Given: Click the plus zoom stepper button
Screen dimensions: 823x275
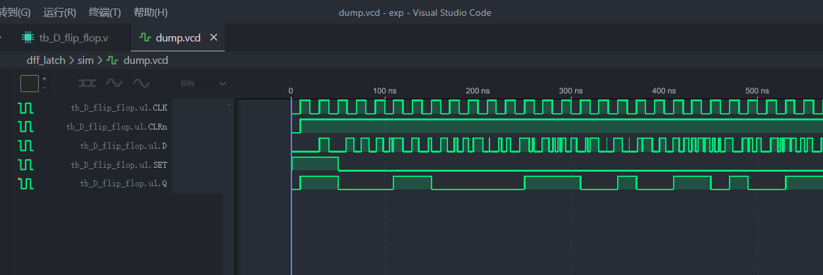Looking at the screenshot, I should pyautogui.click(x=45, y=79).
